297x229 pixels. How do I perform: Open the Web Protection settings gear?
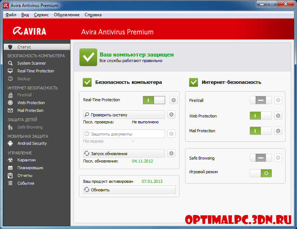(278, 116)
